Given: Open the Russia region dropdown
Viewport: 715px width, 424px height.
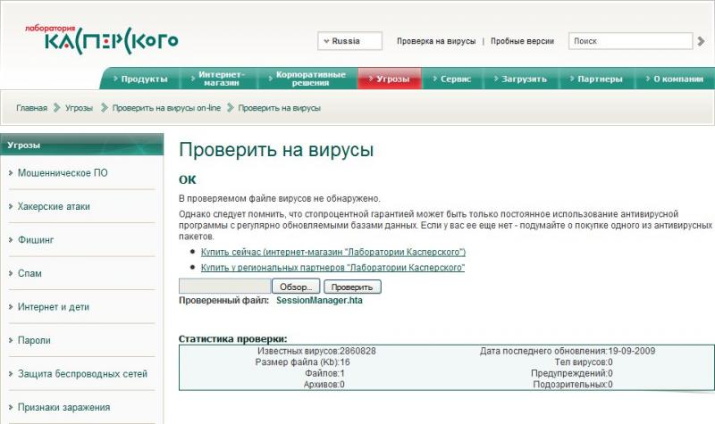Looking at the screenshot, I should [x=349, y=41].
